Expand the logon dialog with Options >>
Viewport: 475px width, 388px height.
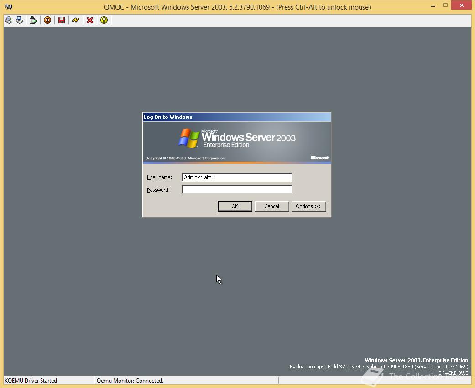pyautogui.click(x=309, y=206)
